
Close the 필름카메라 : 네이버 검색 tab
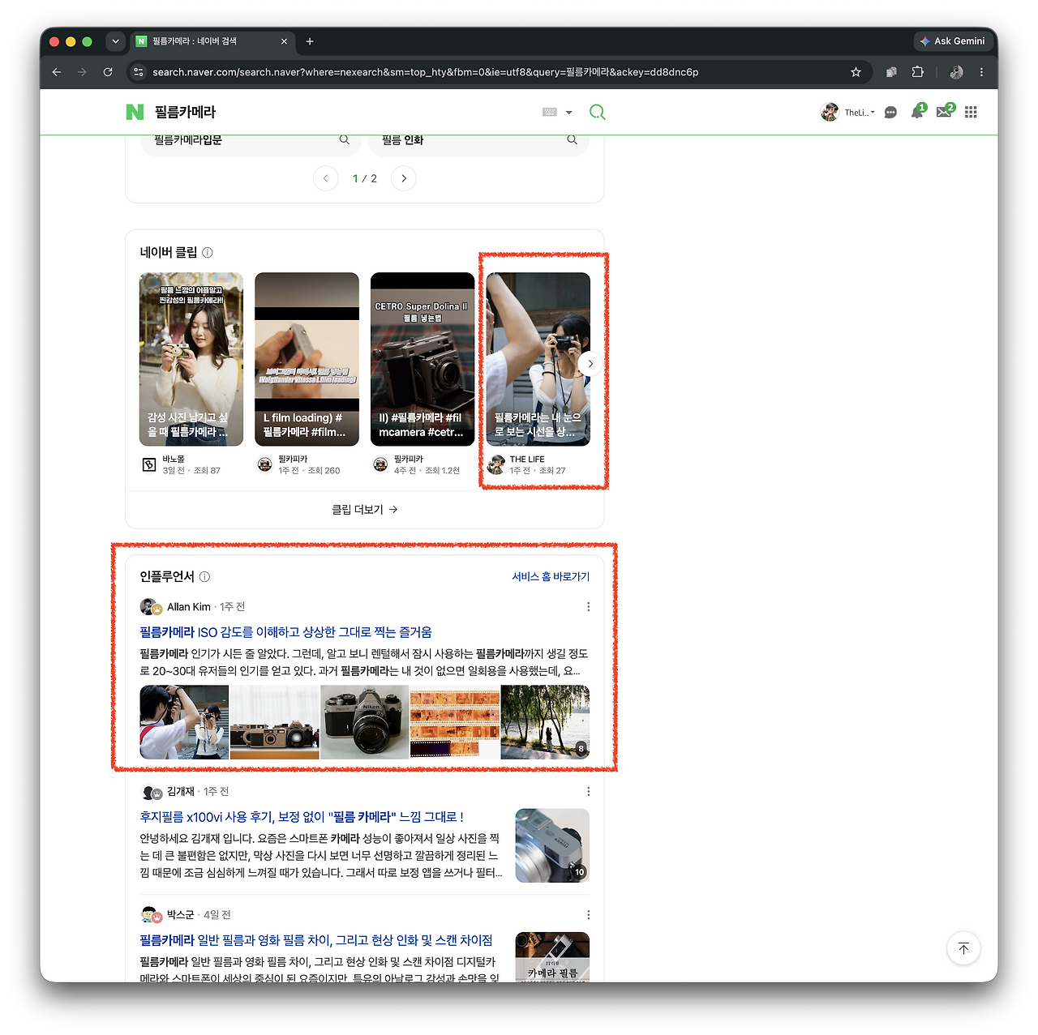pyautogui.click(x=284, y=41)
